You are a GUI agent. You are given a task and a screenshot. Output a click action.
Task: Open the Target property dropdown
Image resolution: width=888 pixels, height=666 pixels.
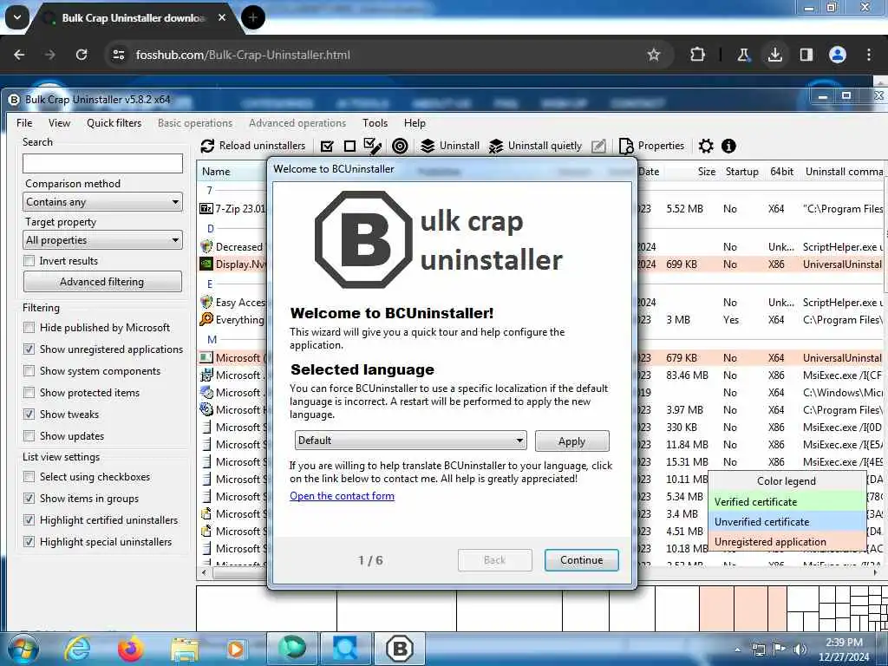point(102,240)
